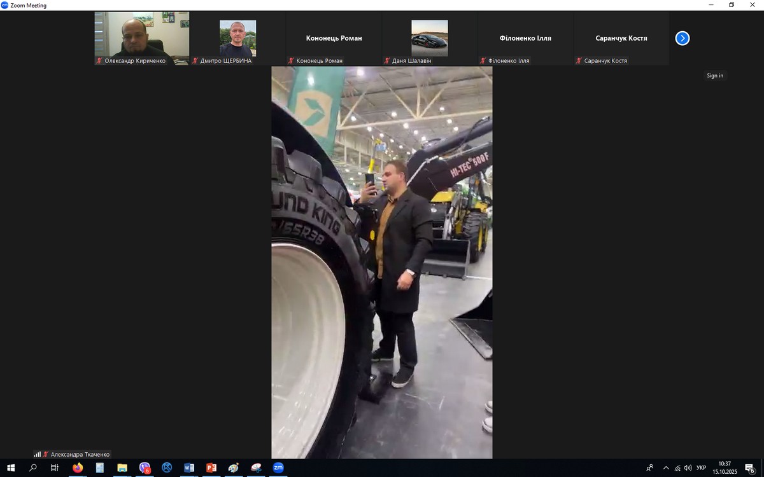
Task: Open the Snipping Tool taskbar icon
Action: (x=256, y=468)
